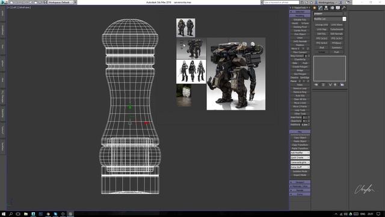Open the Add Modifier dropdown
Viewport: 385px width, 217px height.
(300, 153)
